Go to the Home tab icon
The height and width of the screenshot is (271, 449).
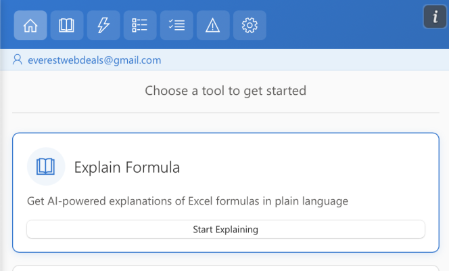pos(30,26)
